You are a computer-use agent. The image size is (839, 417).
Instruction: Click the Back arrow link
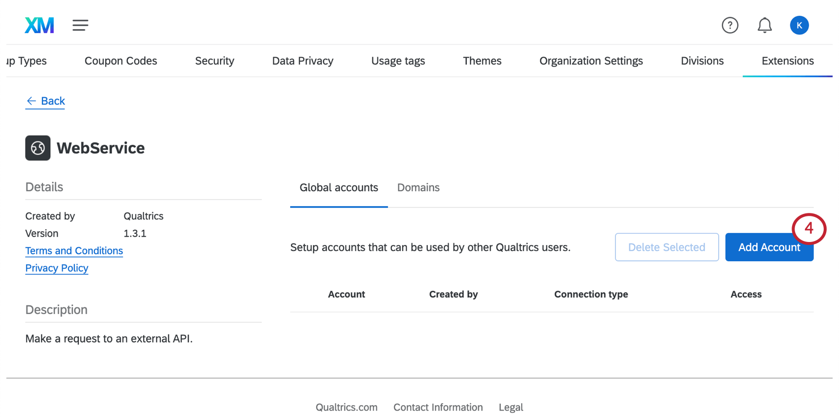(x=45, y=101)
